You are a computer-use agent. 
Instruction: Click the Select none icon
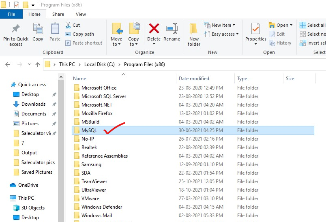pos(303,34)
